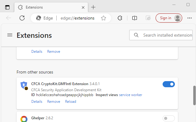
Task: Click the vertical page scrollbar thumb
Action: [x=194, y=95]
